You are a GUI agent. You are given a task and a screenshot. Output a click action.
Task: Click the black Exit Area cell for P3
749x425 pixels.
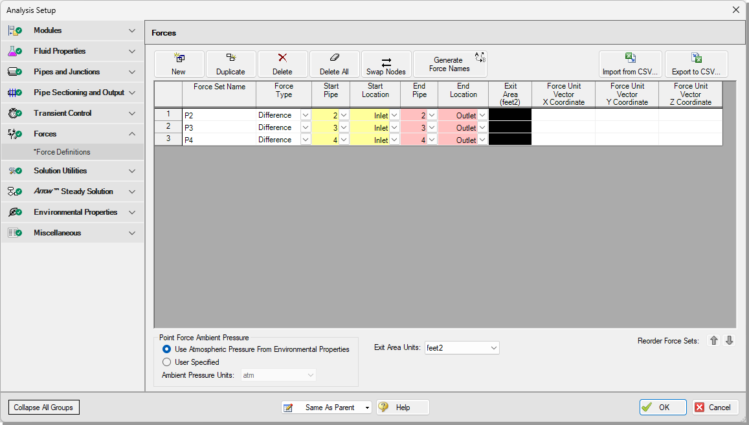click(509, 127)
